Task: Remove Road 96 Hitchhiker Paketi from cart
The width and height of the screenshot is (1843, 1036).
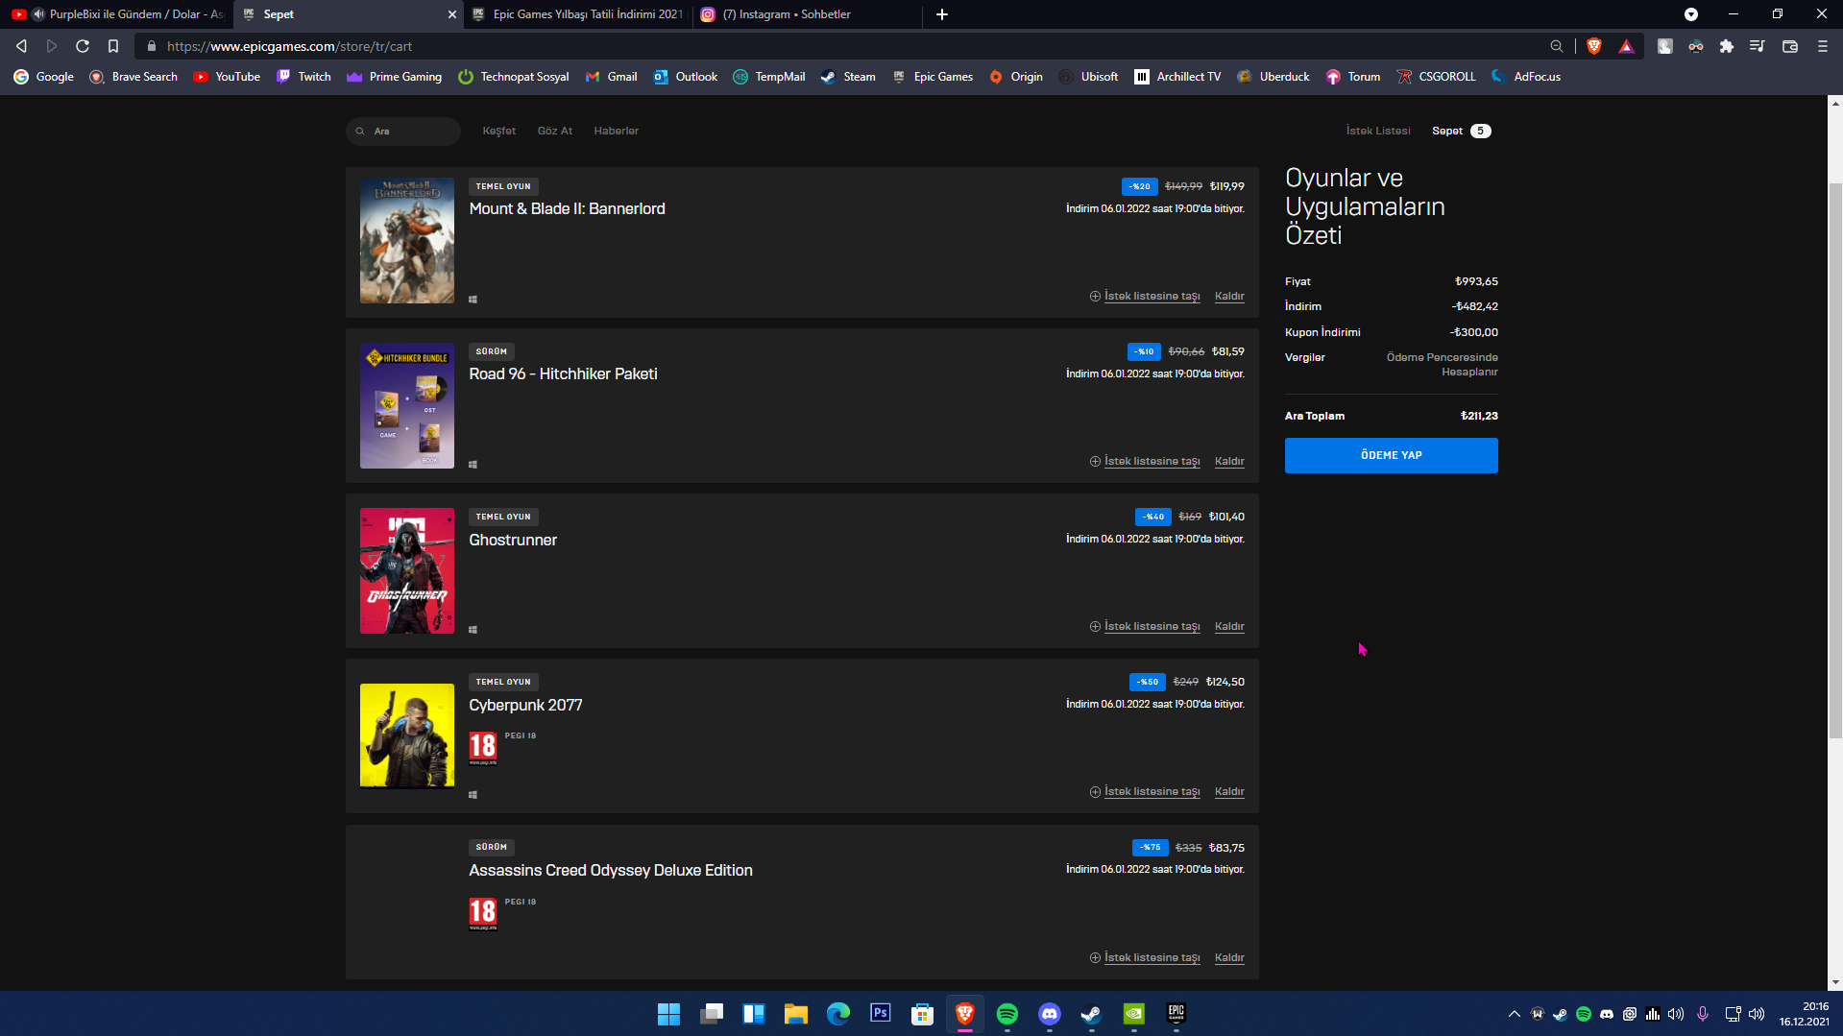Action: 1229,462
